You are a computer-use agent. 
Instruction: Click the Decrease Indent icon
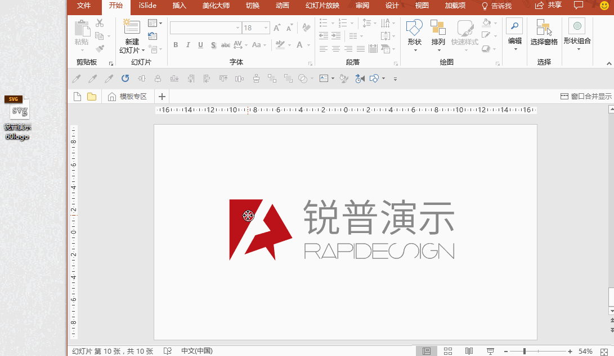324,36
